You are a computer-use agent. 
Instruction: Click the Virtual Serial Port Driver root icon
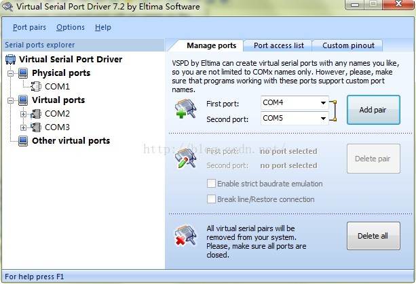tap(10, 60)
